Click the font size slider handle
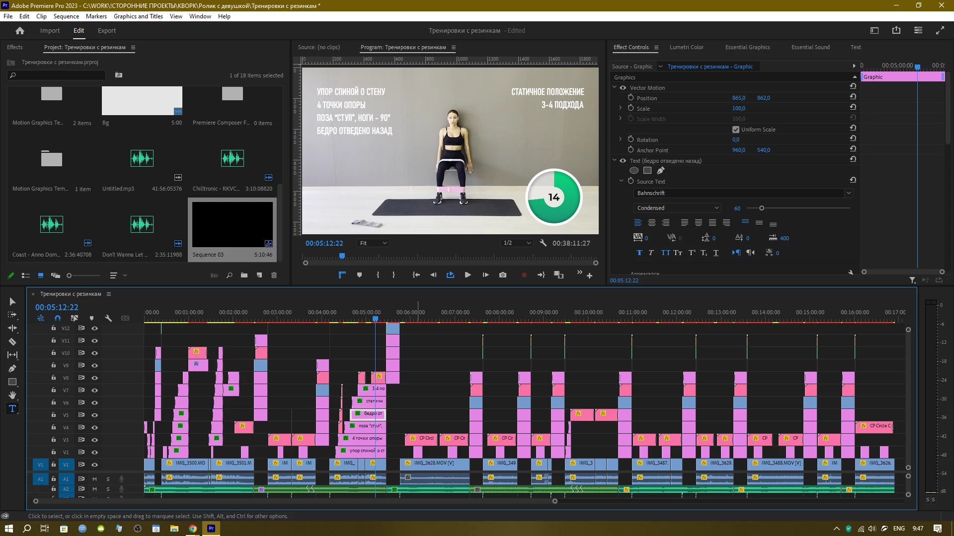The image size is (954, 536). (x=761, y=208)
